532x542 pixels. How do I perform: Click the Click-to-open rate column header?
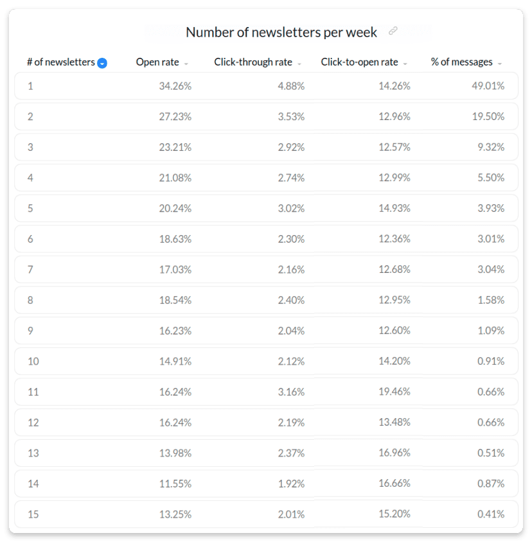pos(359,62)
